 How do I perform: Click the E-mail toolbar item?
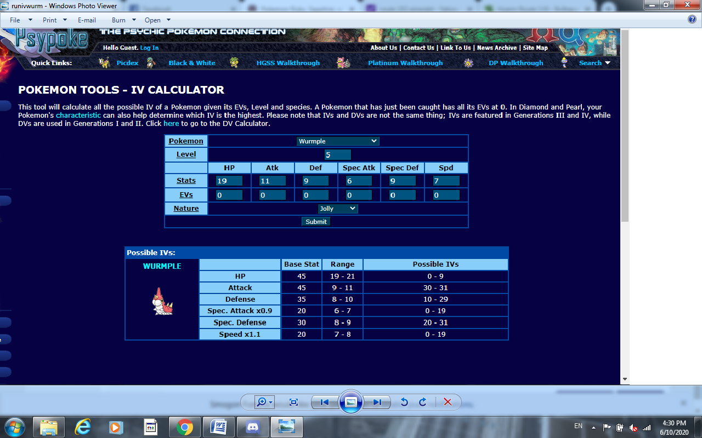[x=87, y=20]
